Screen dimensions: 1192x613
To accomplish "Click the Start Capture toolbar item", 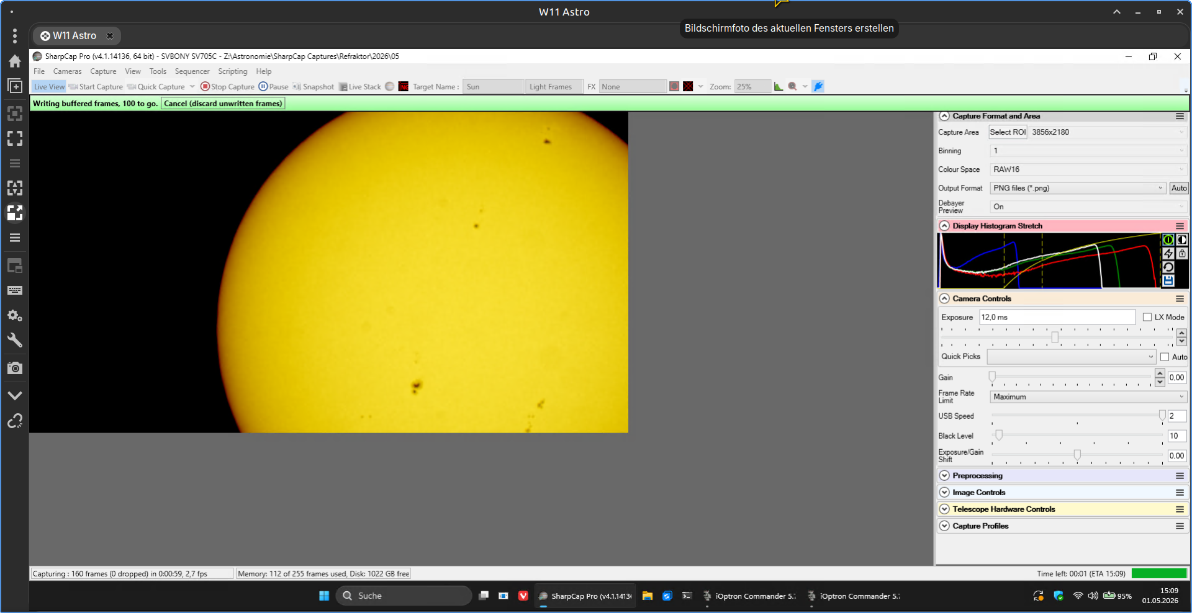I will [x=96, y=87].
